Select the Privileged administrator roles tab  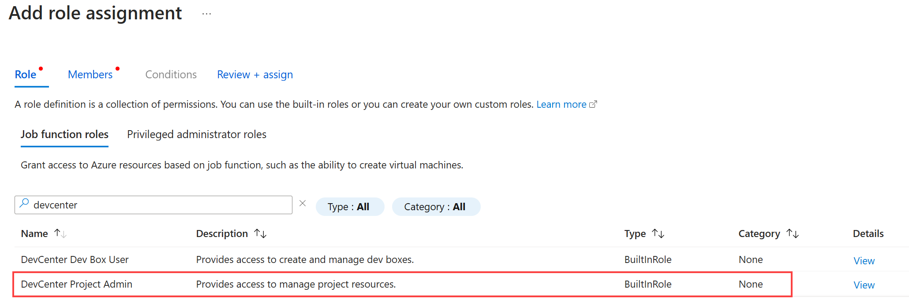[197, 134]
